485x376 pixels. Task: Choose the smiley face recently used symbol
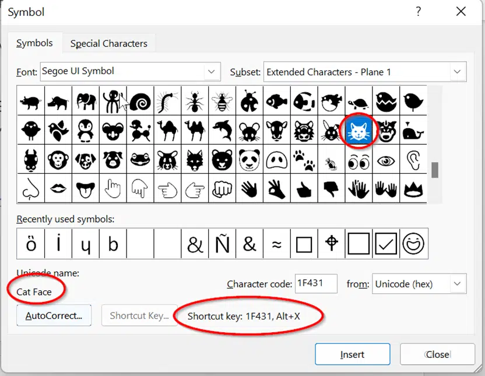(413, 244)
